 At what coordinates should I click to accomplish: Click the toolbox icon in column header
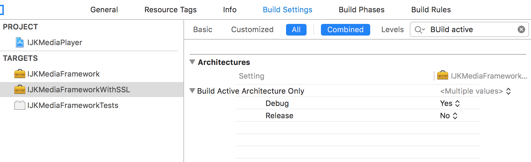pos(443,76)
